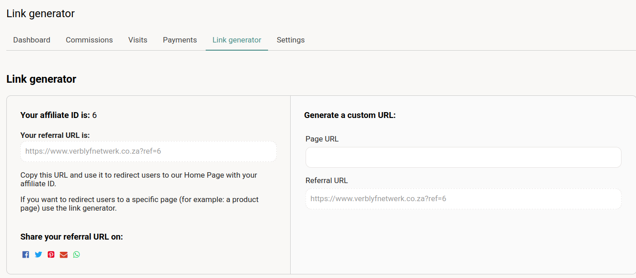Click the 'Your affiliate ID is: 6' text
Image resolution: width=636 pixels, height=278 pixels.
[59, 115]
